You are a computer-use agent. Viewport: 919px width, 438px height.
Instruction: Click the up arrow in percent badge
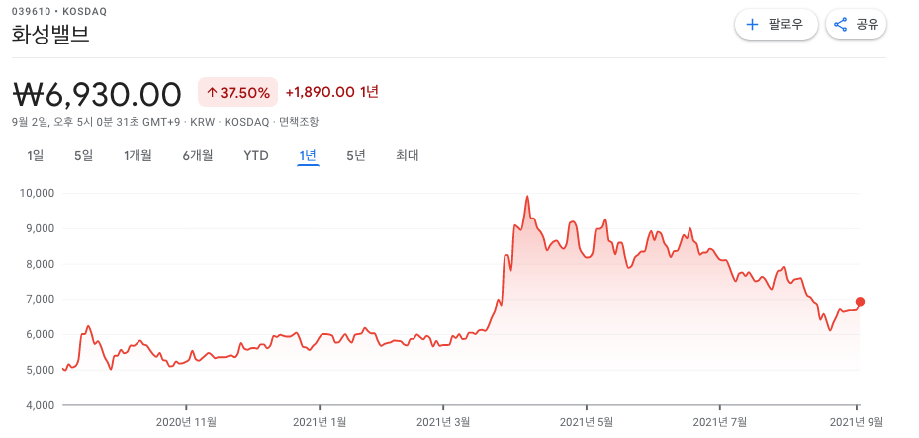click(x=212, y=93)
